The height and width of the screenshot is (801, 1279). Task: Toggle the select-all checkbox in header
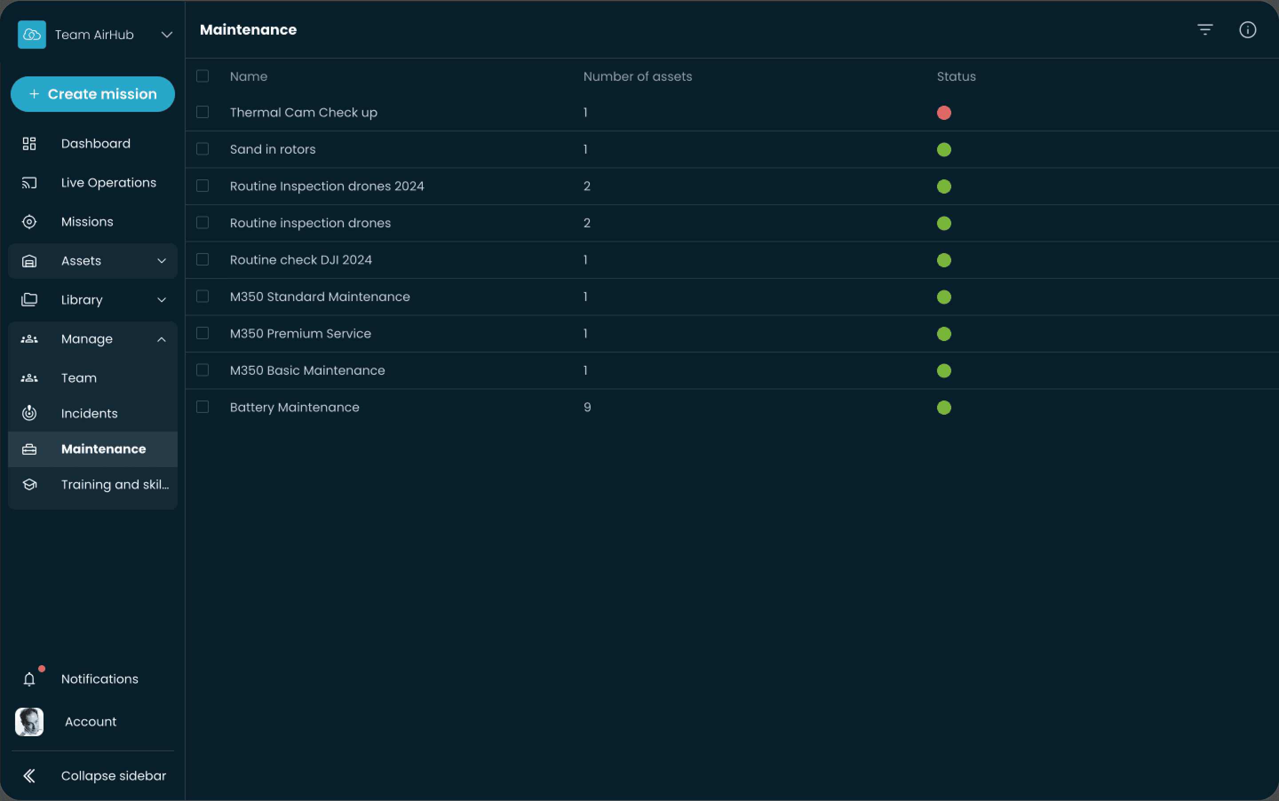click(203, 76)
